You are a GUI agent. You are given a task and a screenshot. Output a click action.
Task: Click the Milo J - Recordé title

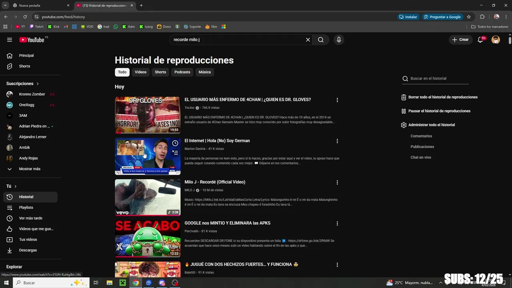pyautogui.click(x=215, y=182)
